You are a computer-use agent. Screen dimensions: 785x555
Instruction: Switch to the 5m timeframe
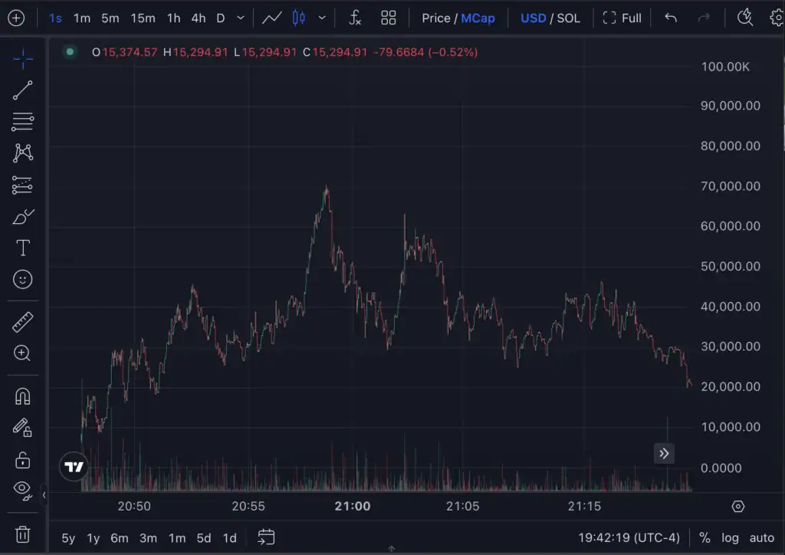coord(110,18)
